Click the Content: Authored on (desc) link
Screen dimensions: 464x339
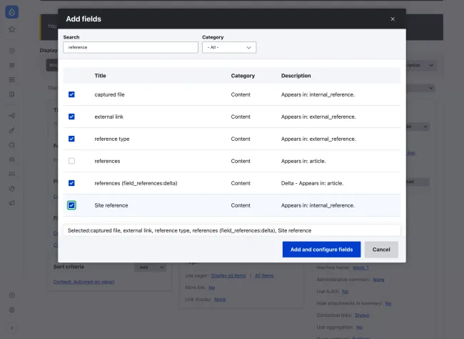84,282
